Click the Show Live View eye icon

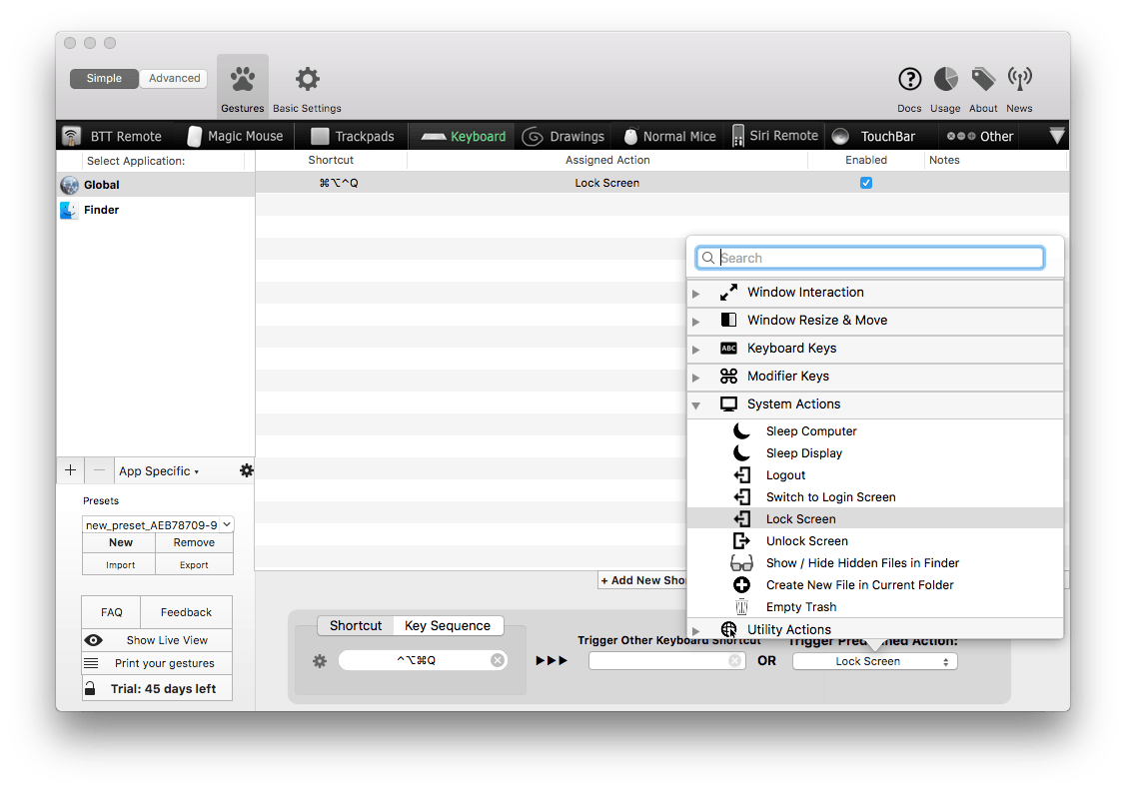(x=93, y=640)
